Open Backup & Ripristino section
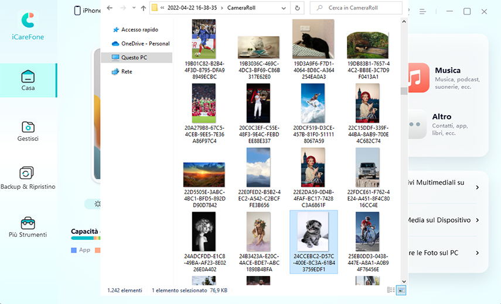 pos(28,174)
